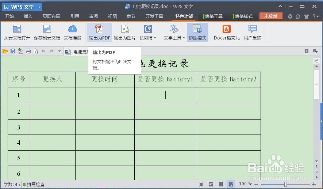Click 字数: 45 word count in status bar
The image size is (323, 189).
click(12, 184)
